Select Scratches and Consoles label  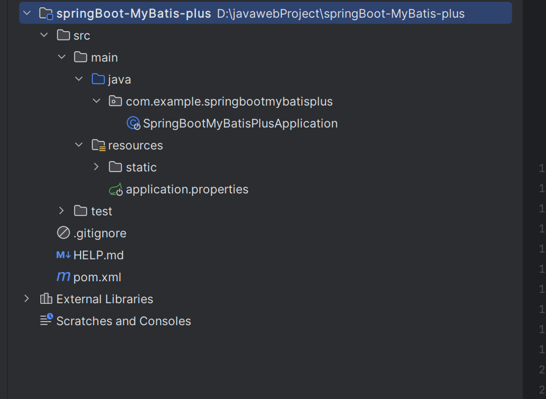pyautogui.click(x=123, y=321)
